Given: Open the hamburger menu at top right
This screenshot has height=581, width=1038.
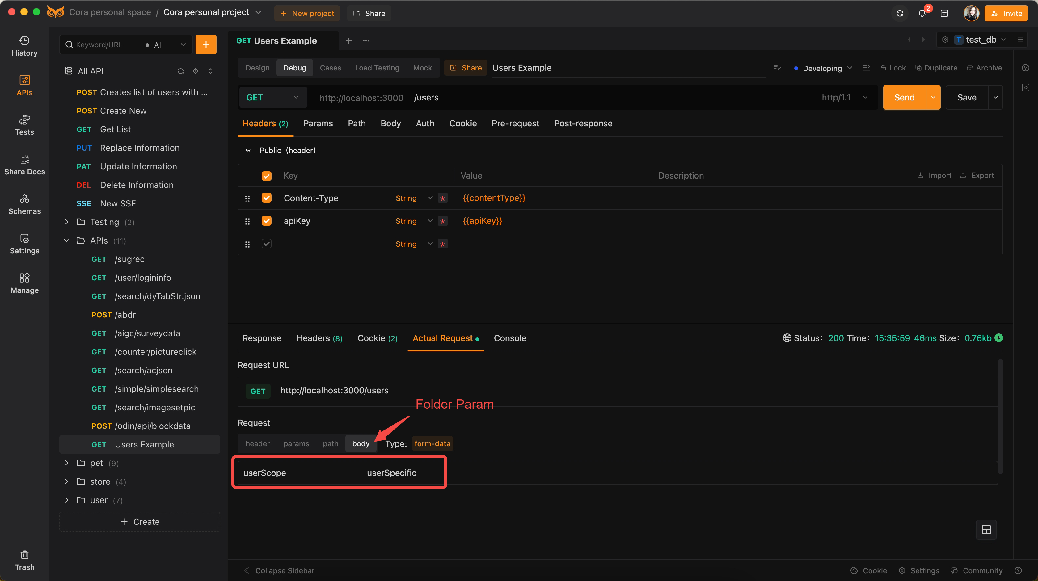Looking at the screenshot, I should (x=1020, y=40).
